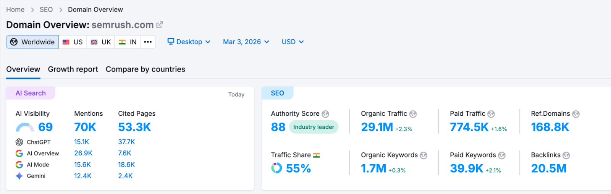Switch to the Compare by countries tab
Screen dimensions: 611x194
click(x=145, y=70)
